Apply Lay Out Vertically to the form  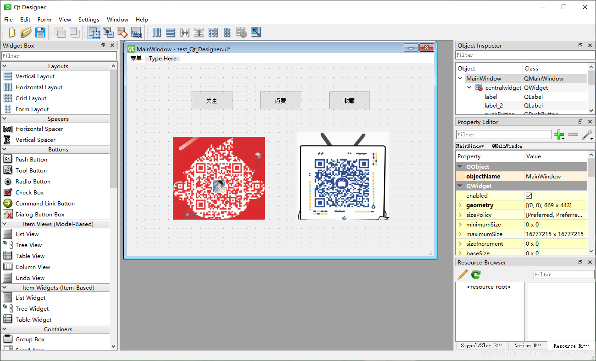coord(171,32)
